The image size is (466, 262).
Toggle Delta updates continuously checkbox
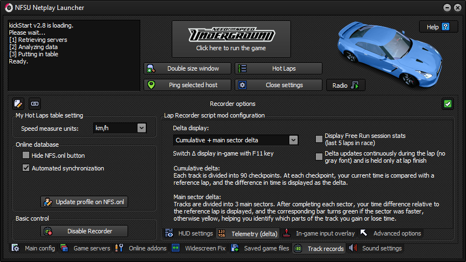coord(319,157)
